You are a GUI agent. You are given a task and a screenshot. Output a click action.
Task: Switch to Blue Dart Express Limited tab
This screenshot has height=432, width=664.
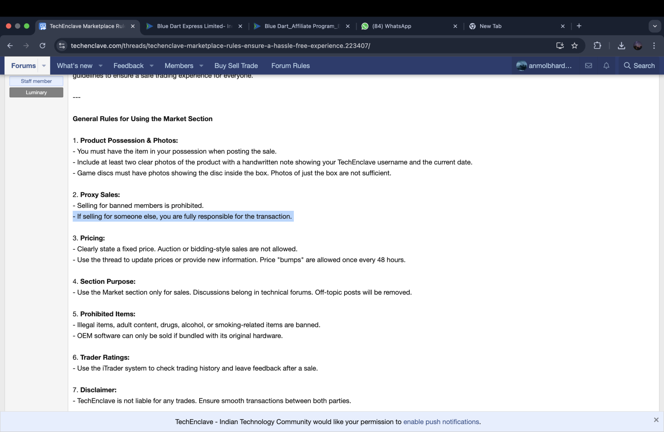(x=194, y=26)
